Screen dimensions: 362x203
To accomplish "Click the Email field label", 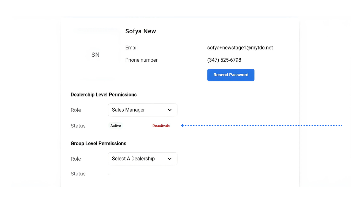I will 131,48.
